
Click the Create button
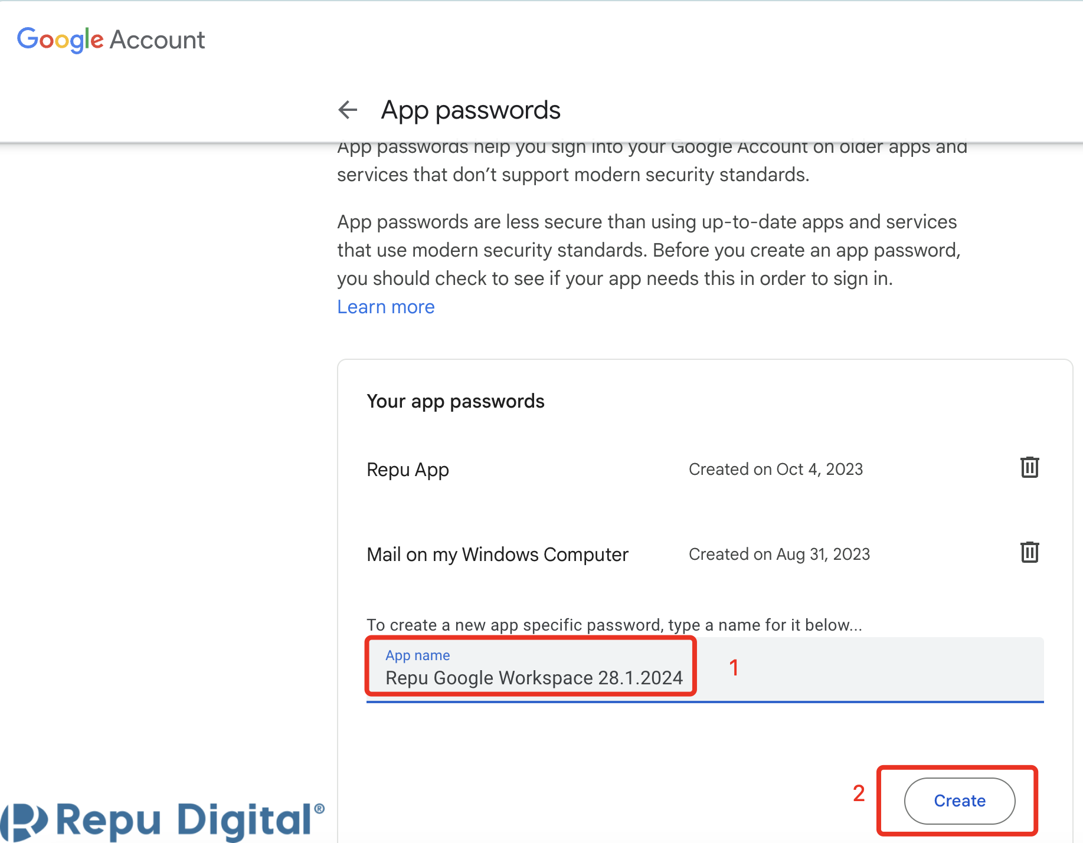pos(960,801)
